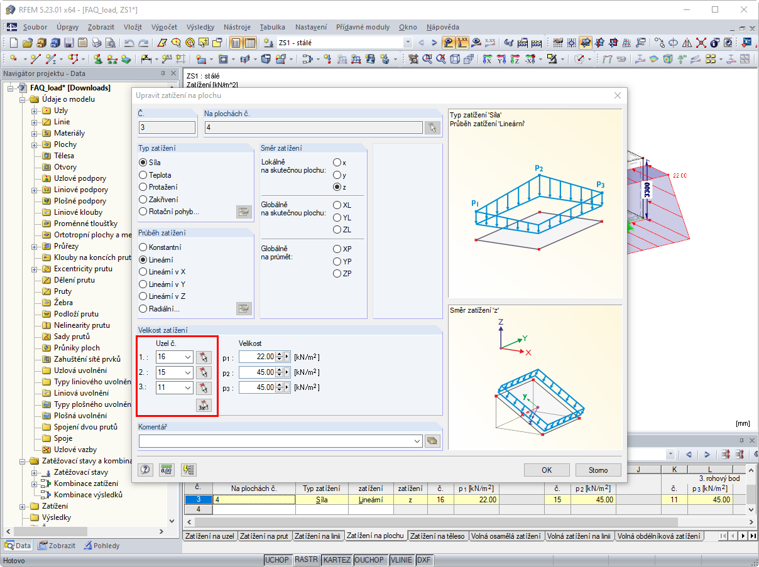Pick surface number with selection icon
The height and width of the screenshot is (567, 759).
pyautogui.click(x=432, y=127)
